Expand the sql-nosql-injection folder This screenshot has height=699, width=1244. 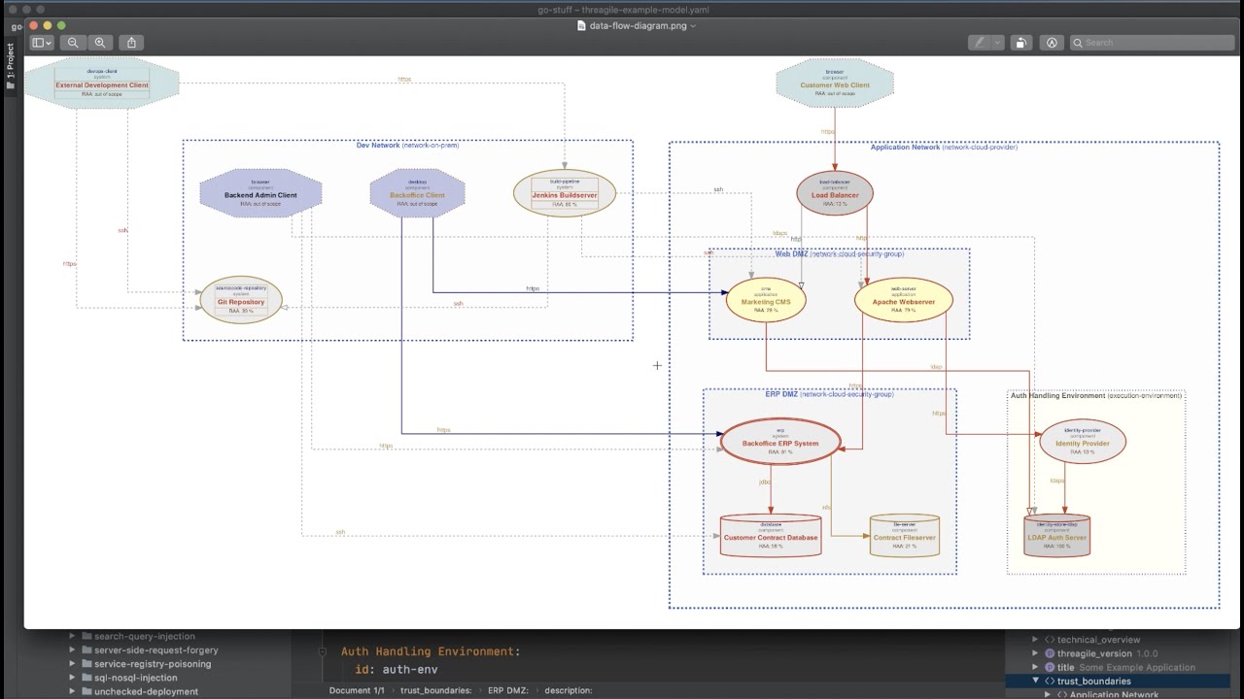72,678
